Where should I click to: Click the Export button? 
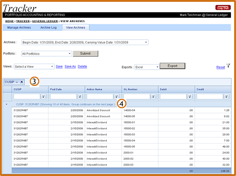[x=173, y=66]
